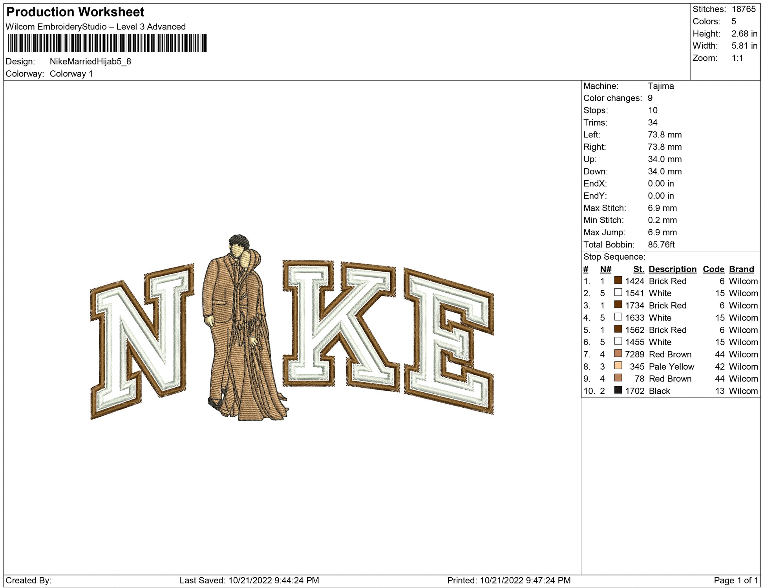Click the White swatch in stop 2

[618, 293]
